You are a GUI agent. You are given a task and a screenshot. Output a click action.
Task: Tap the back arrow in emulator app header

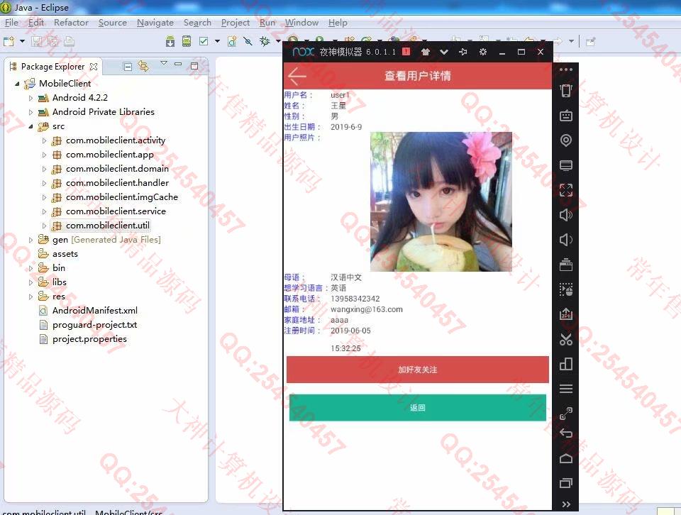[x=297, y=76]
